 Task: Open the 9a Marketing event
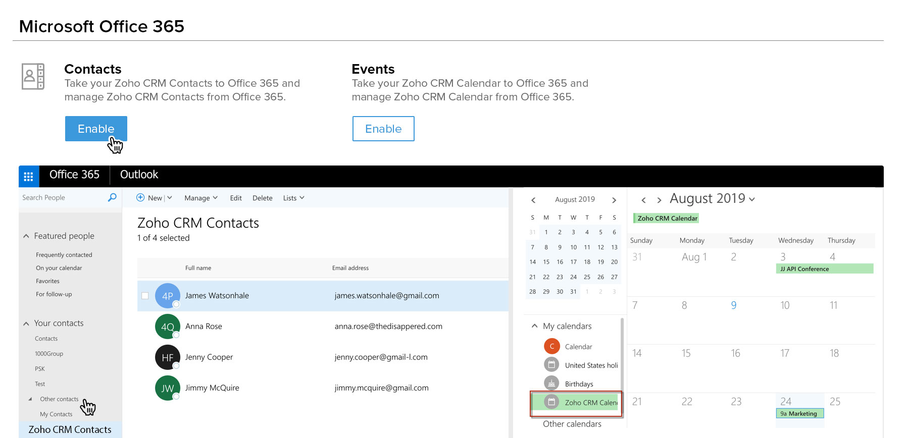800,414
